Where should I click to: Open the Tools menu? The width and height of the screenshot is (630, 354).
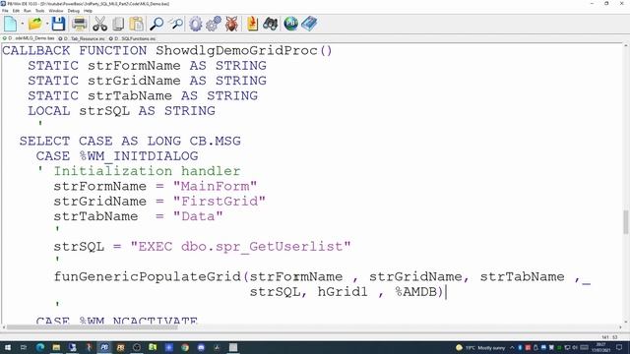click(39, 11)
